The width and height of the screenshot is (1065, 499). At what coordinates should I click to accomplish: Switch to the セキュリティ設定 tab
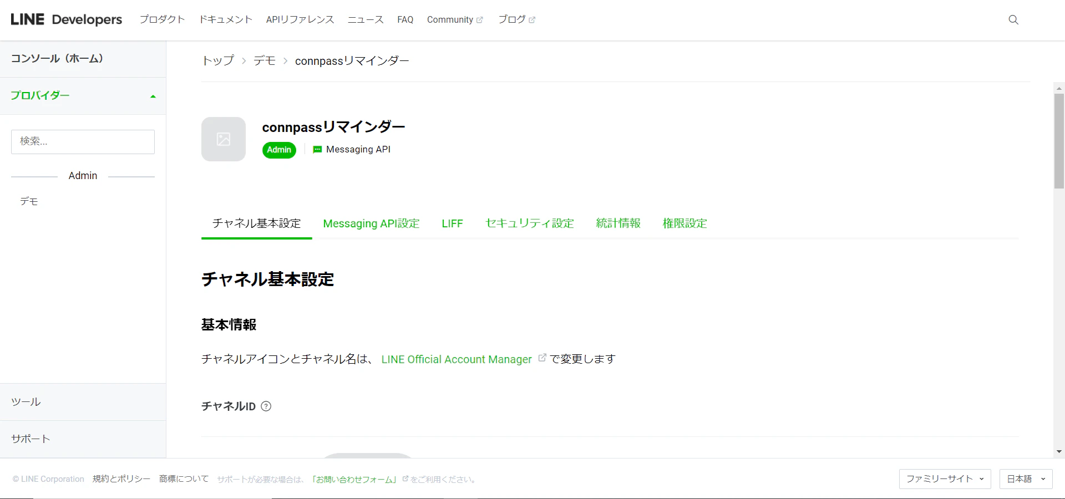coord(530,223)
